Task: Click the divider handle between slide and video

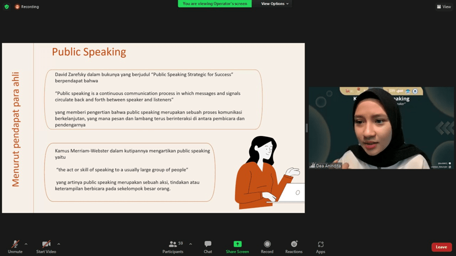Action: pos(306,128)
